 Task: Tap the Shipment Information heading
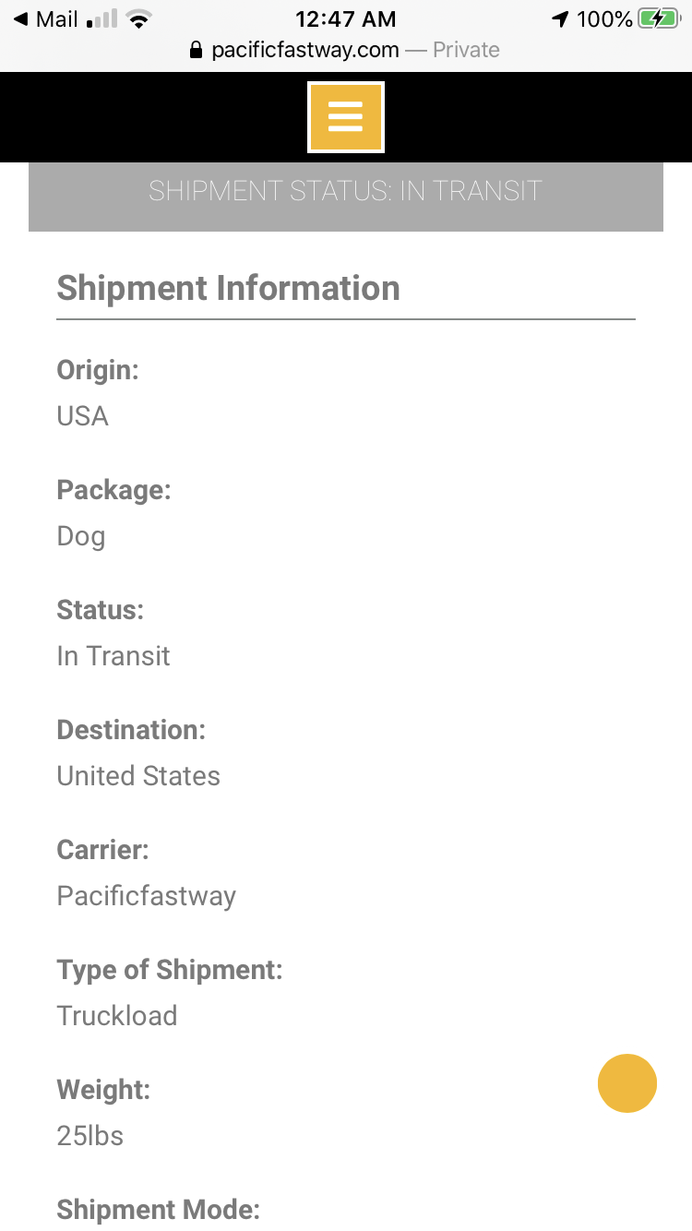point(229,288)
